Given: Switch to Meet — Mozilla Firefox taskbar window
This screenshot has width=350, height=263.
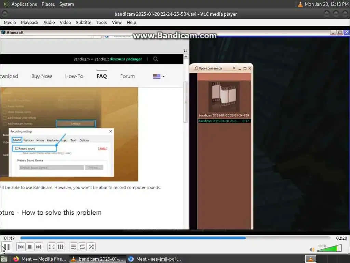Looking at the screenshot, I should [x=40, y=259].
